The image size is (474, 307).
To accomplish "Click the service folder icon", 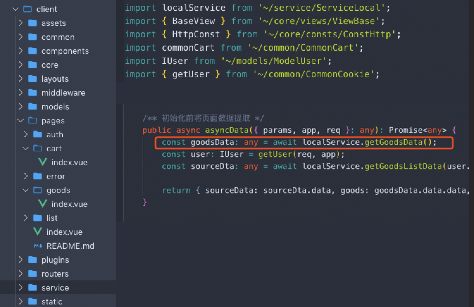I will 33,287.
